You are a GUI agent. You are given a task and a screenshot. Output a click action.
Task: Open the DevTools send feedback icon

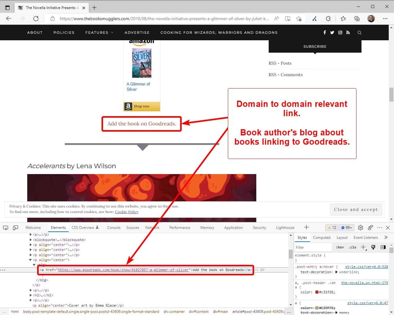pyautogui.click(x=370, y=228)
